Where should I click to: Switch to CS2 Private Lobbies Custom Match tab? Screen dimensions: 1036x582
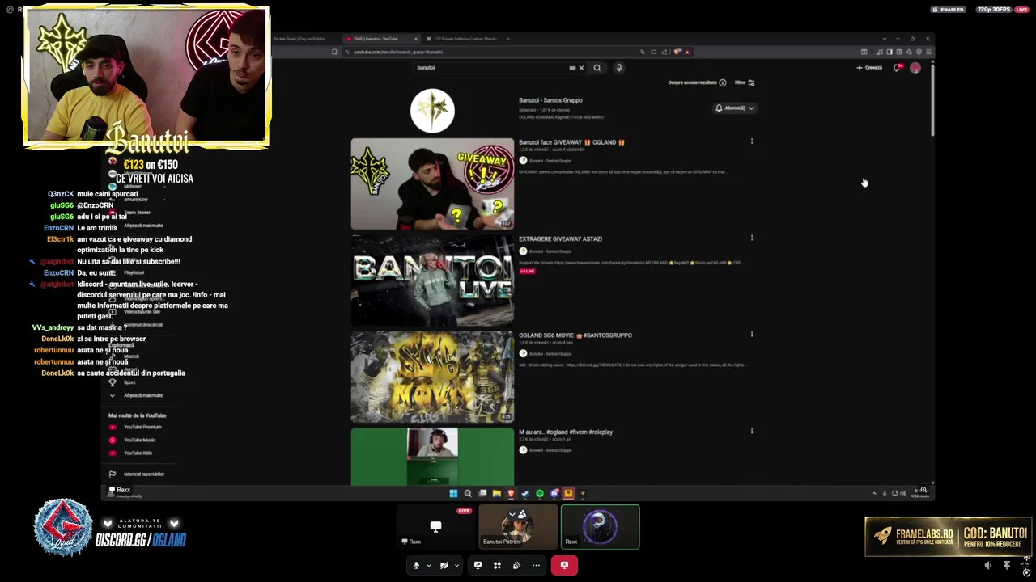[463, 39]
